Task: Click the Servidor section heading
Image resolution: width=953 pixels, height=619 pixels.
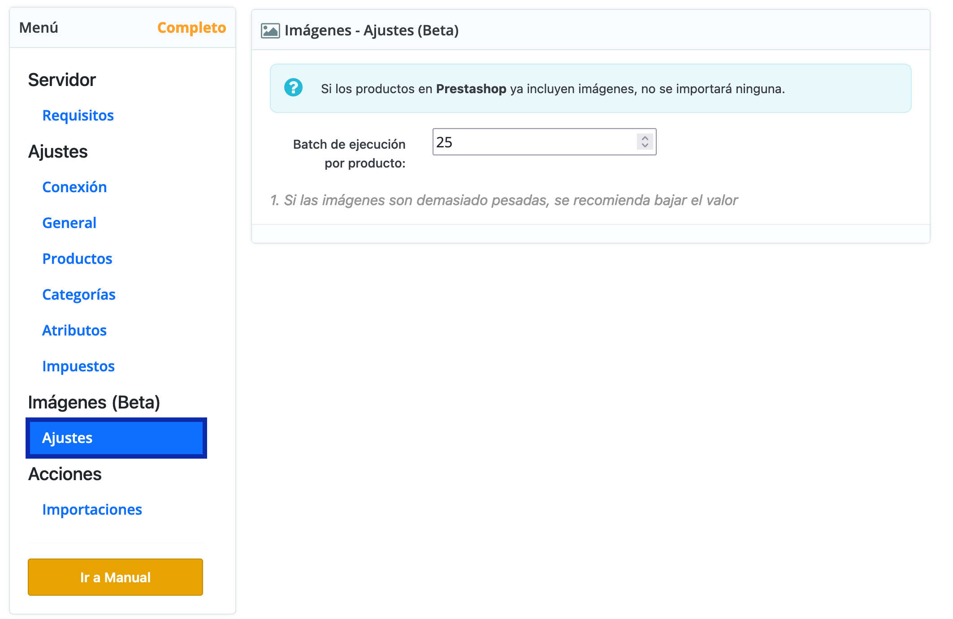Action: pyautogui.click(x=62, y=80)
